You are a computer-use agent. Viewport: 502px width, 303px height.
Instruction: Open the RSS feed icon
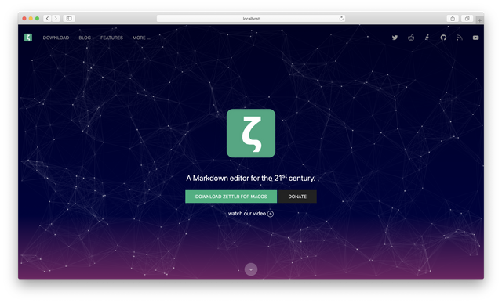point(460,38)
